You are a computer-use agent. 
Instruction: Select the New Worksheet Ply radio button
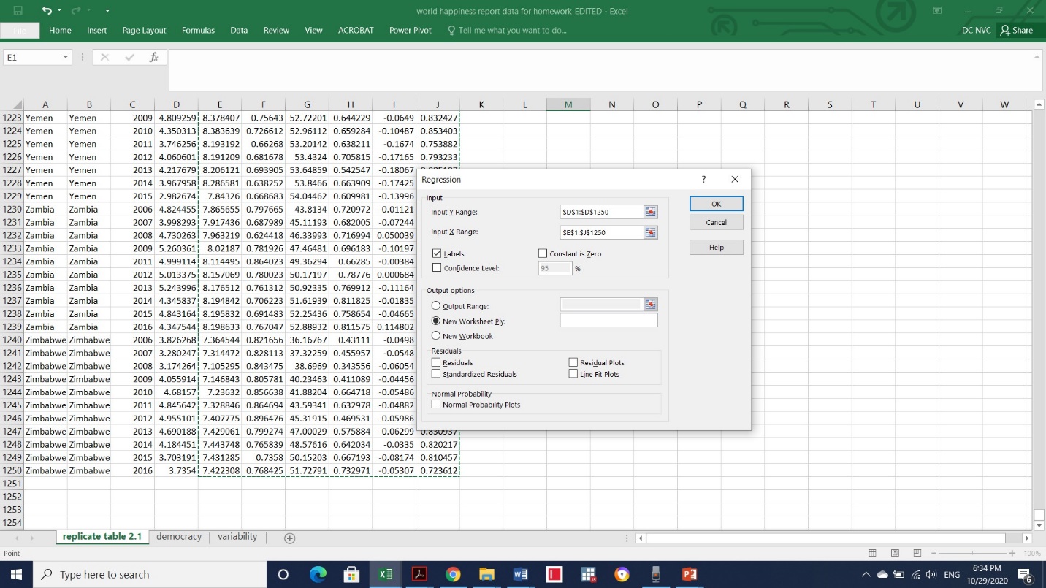[436, 321]
